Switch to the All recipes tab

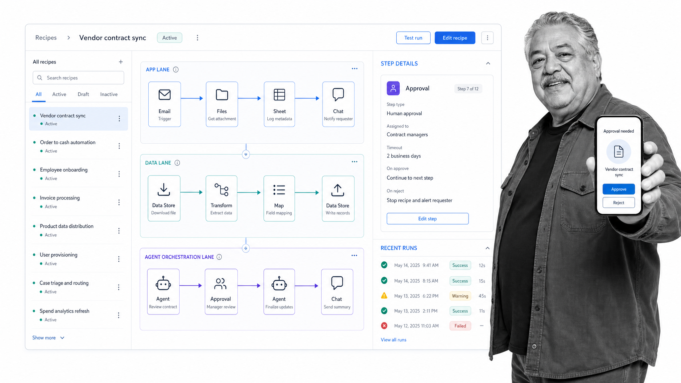[39, 94]
